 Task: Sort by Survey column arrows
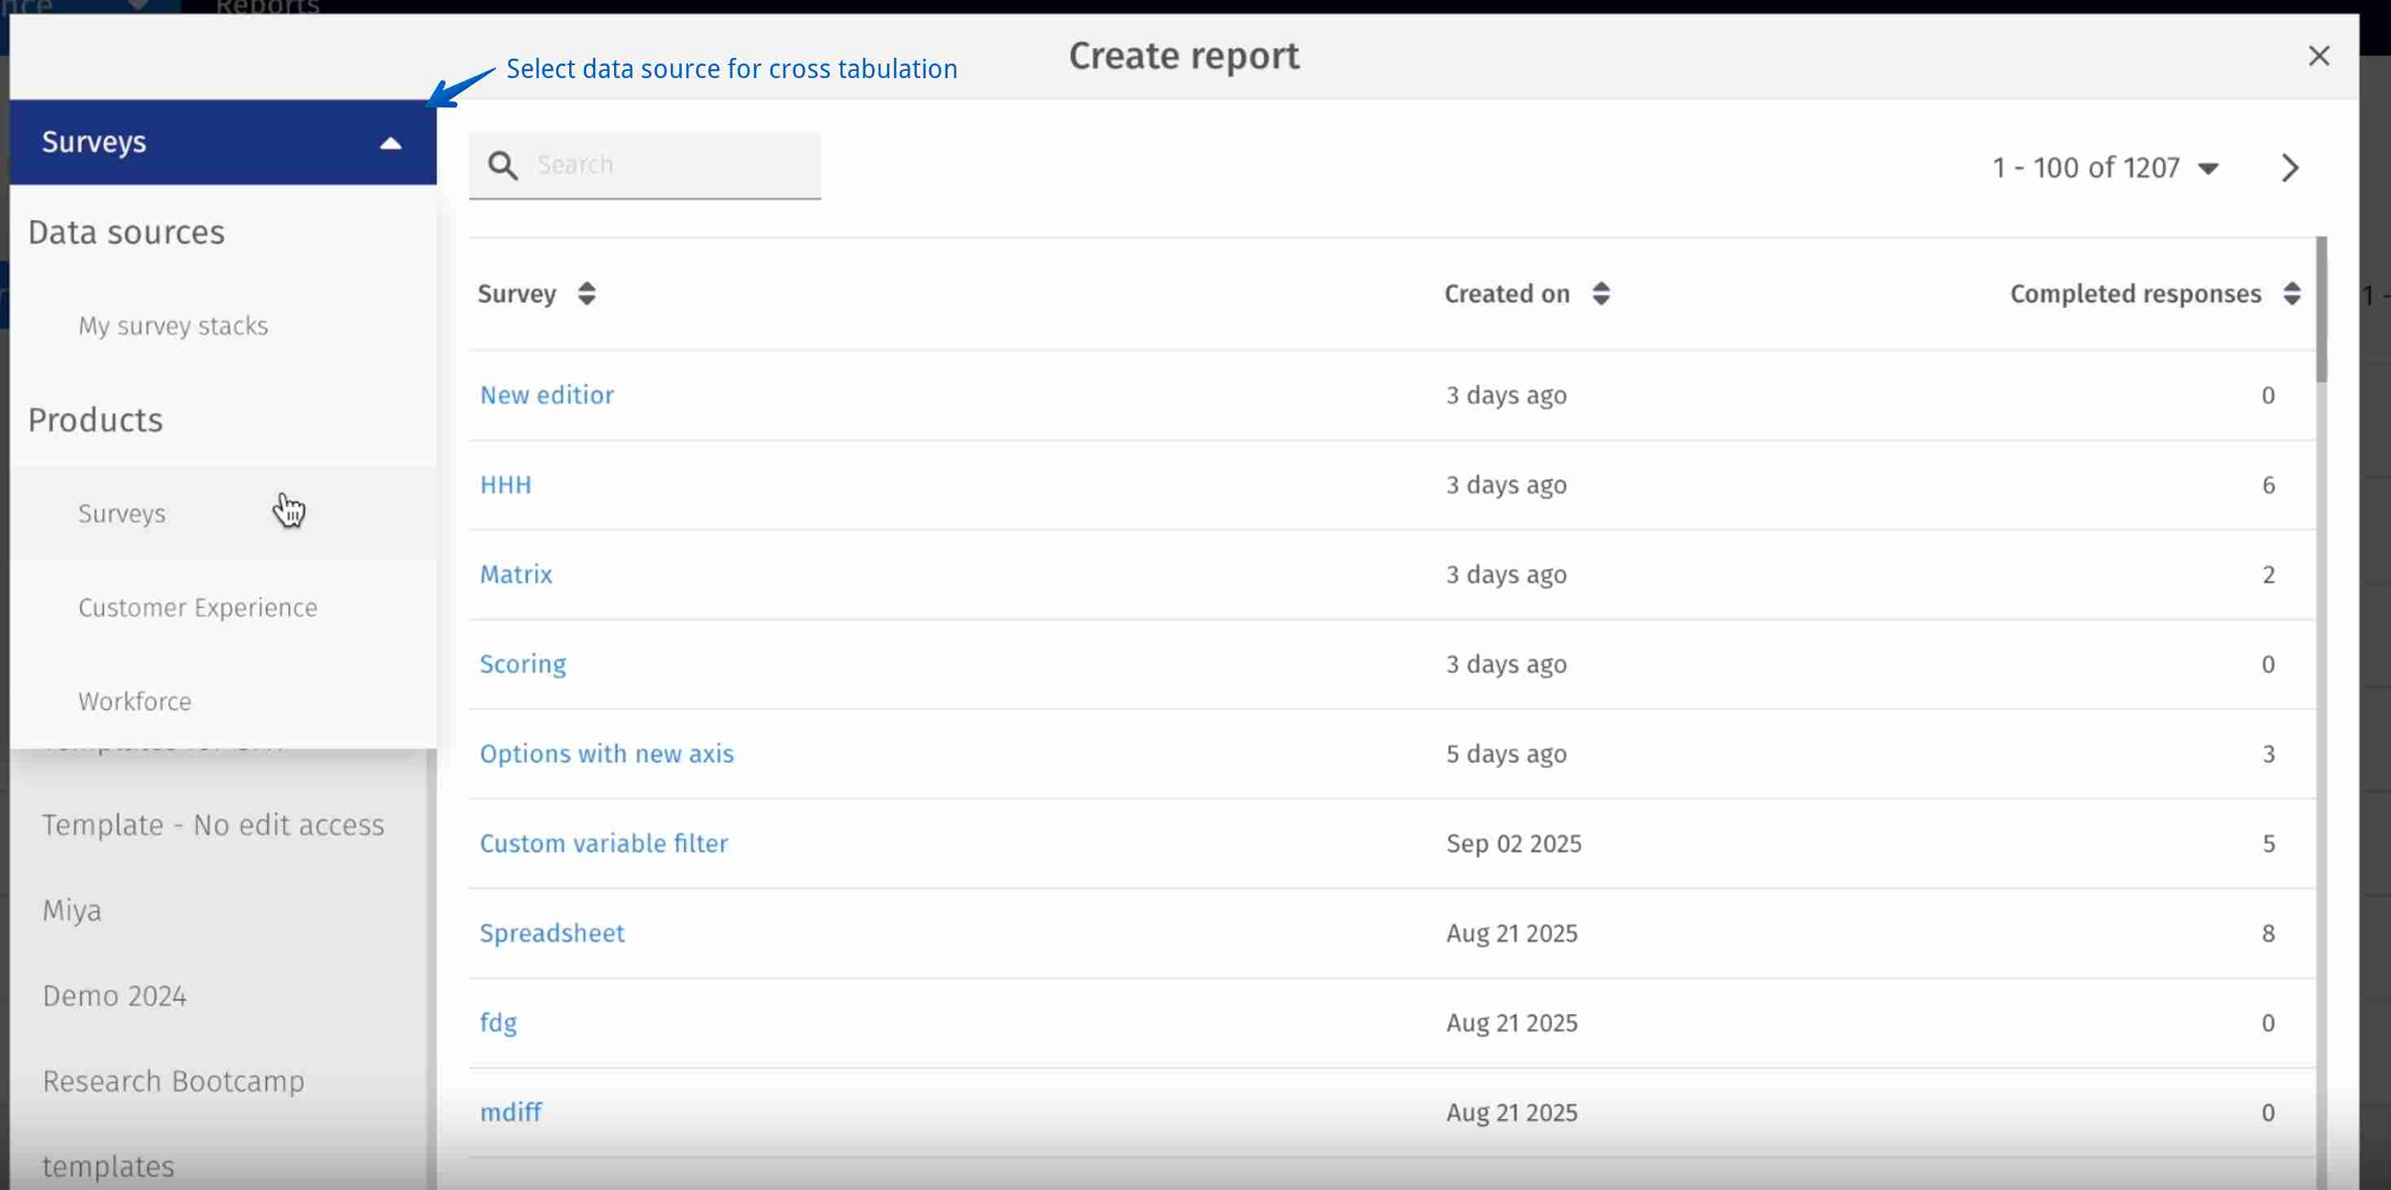pos(586,294)
